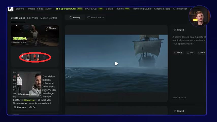The width and height of the screenshot is (217, 122).
Task: Go to Collab in the top navigation
Action: pyautogui.click(x=109, y=9)
